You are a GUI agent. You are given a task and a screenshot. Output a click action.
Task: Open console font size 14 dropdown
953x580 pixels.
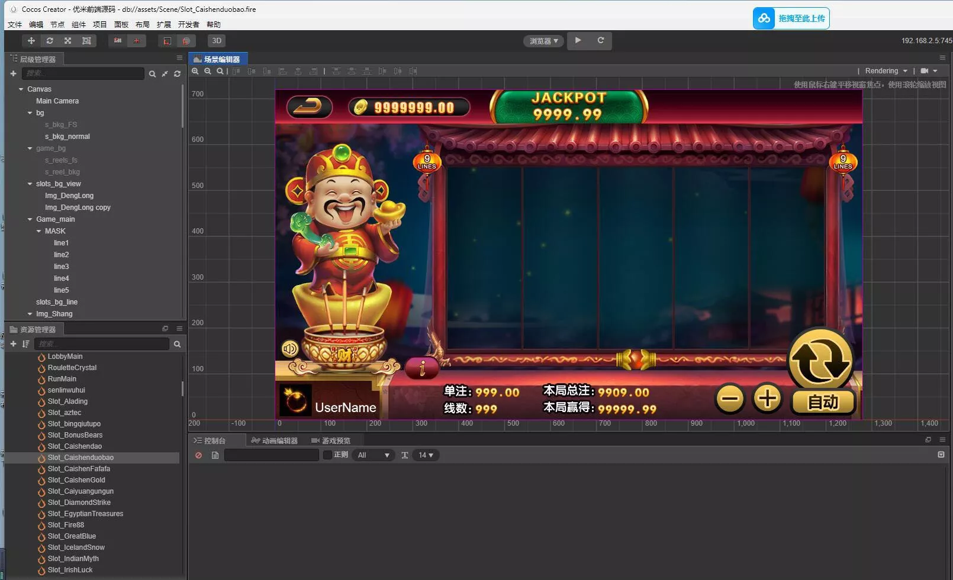(x=426, y=455)
